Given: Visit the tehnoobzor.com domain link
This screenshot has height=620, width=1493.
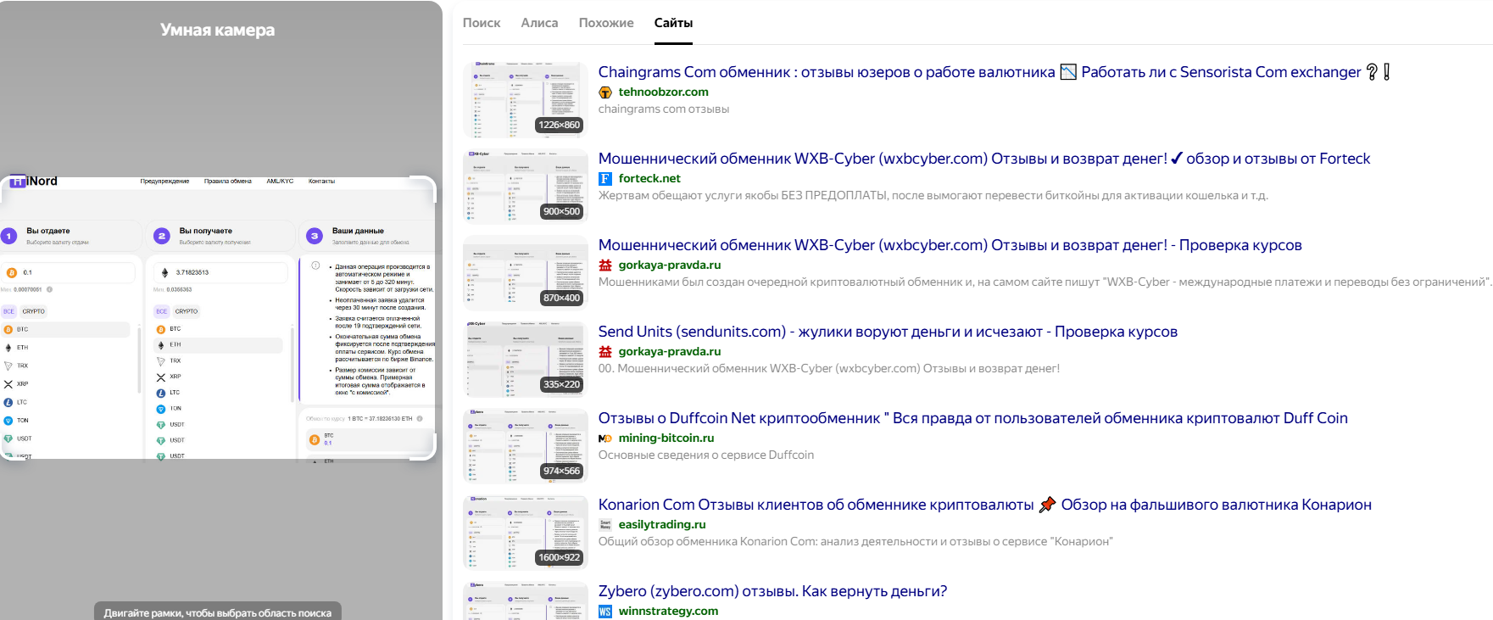Looking at the screenshot, I should point(664,92).
